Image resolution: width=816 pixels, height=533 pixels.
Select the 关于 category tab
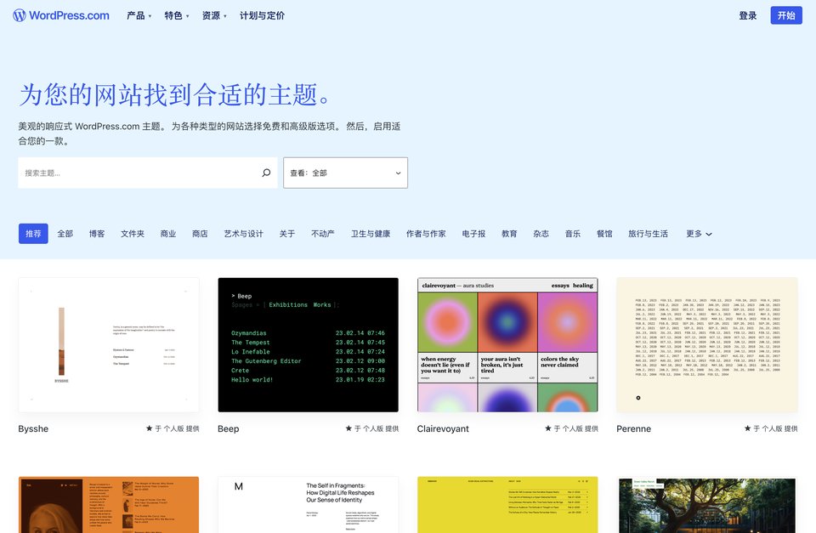point(287,234)
